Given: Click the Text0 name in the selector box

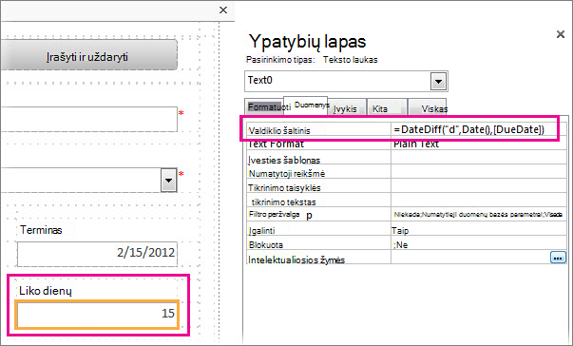Looking at the screenshot, I should pyautogui.click(x=259, y=80).
